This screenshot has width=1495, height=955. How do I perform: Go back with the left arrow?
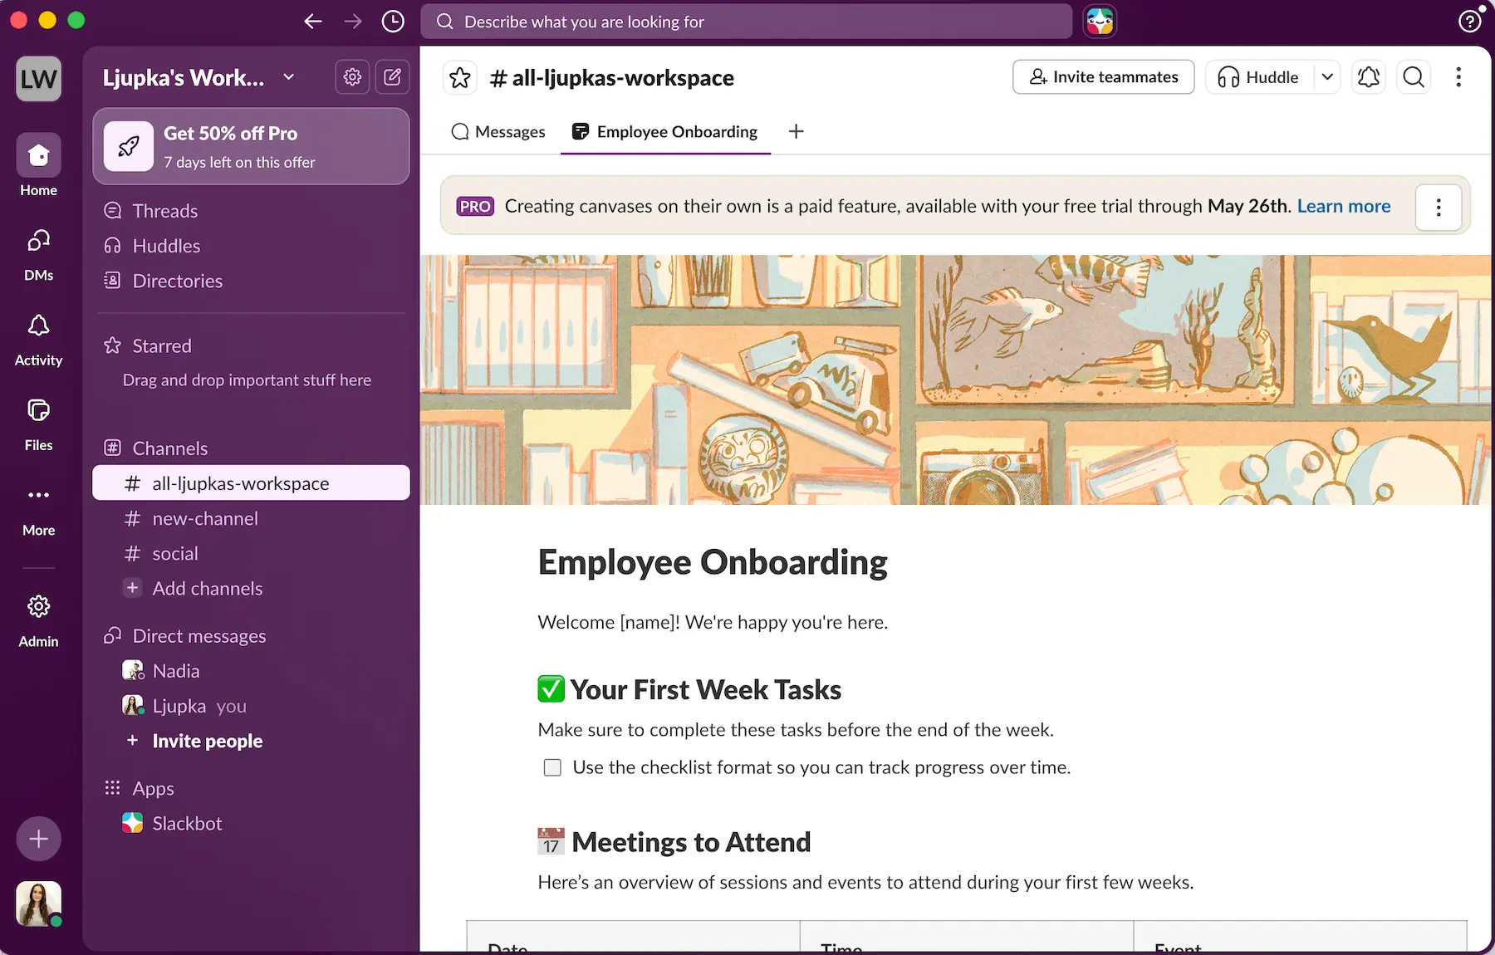(x=312, y=22)
